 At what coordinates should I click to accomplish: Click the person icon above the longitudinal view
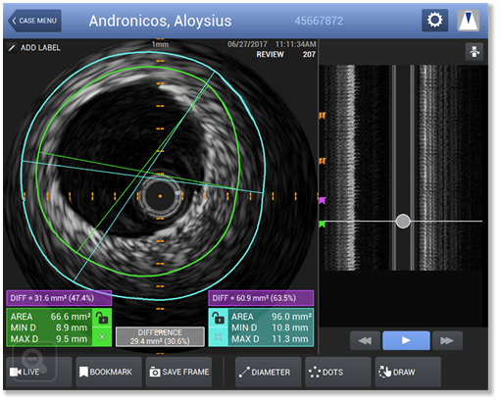pyautogui.click(x=475, y=52)
